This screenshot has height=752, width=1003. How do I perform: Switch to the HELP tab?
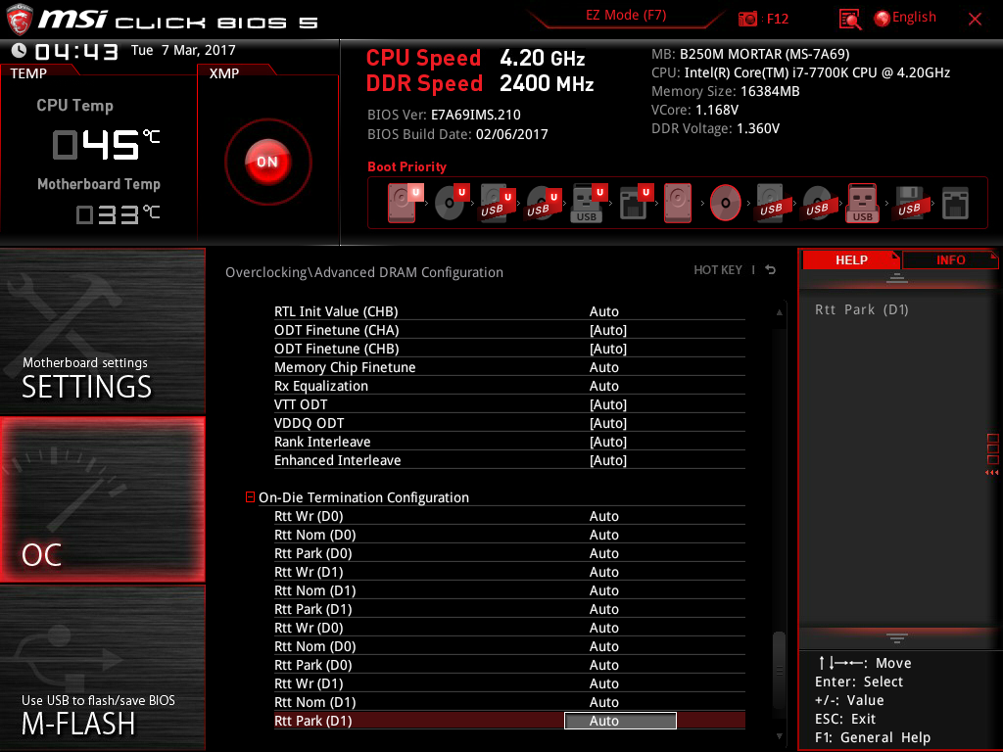(x=850, y=259)
